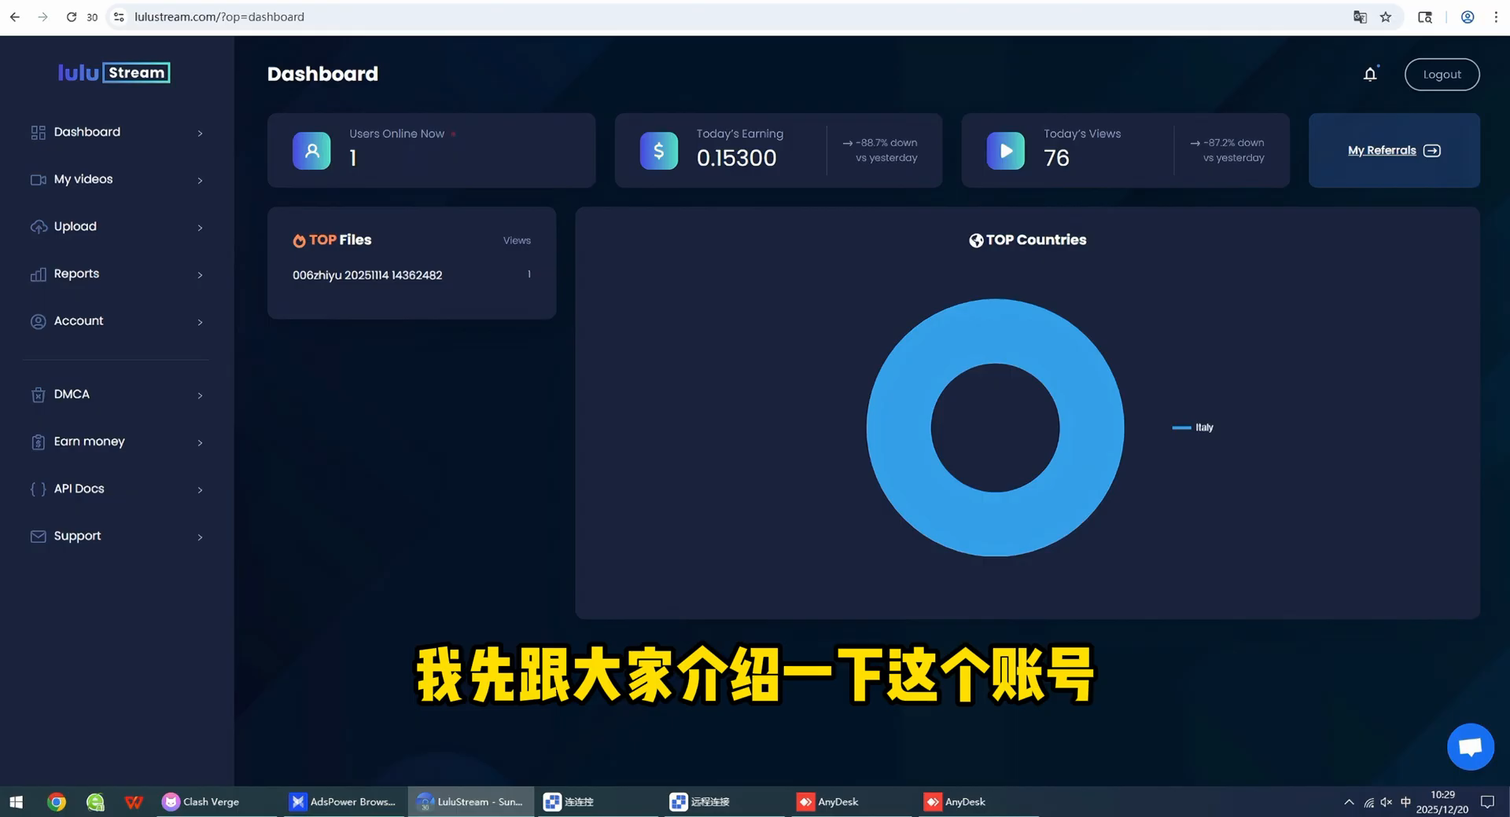Click the API Docs braces icon
Screen dimensions: 1510x817
[38, 489]
